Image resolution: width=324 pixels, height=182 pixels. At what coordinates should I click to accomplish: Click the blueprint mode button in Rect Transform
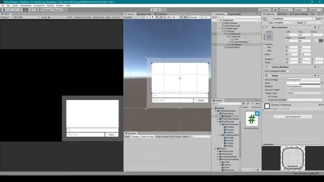(316, 40)
